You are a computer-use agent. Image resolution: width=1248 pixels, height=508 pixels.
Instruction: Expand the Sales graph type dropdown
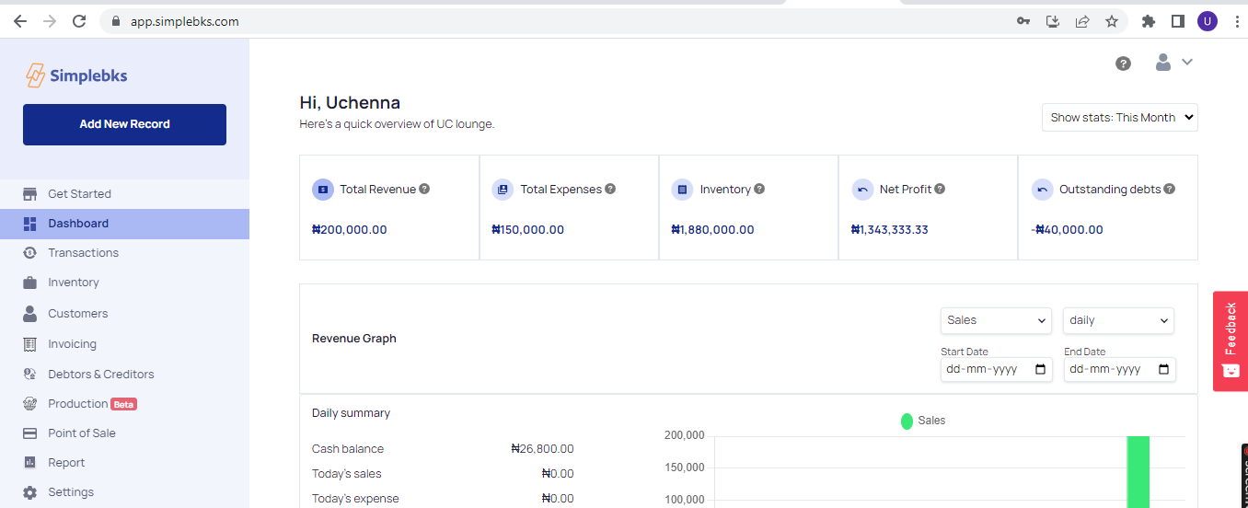pyautogui.click(x=996, y=320)
